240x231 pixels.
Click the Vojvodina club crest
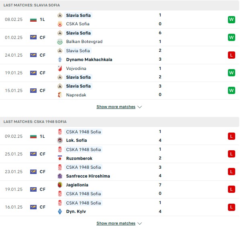[60, 68]
